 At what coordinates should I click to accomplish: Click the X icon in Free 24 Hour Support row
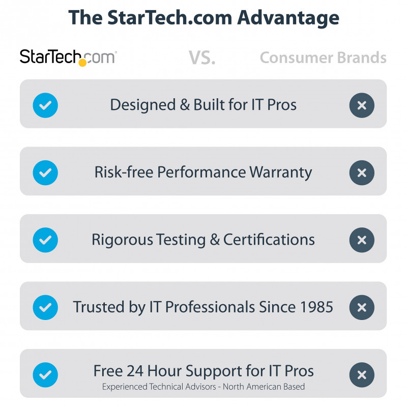tap(362, 375)
